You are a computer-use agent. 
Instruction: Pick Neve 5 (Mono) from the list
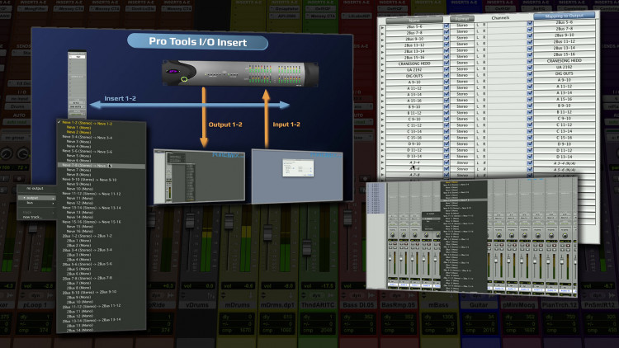[x=78, y=156]
